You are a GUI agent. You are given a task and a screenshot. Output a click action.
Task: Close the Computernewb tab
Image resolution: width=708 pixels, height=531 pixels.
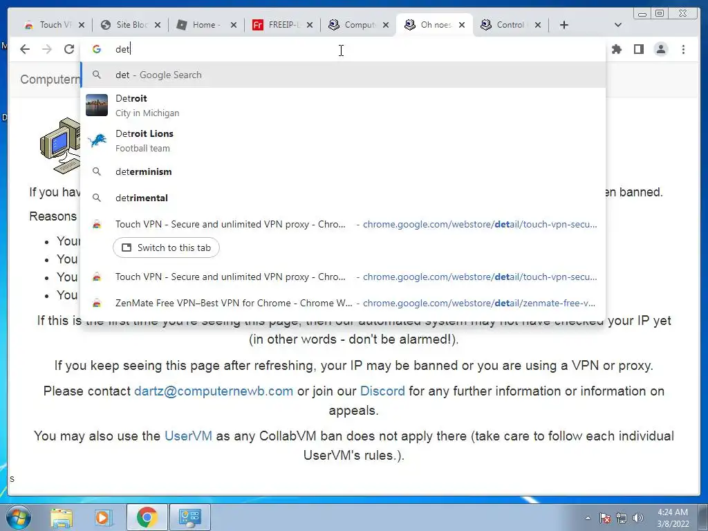click(x=386, y=25)
